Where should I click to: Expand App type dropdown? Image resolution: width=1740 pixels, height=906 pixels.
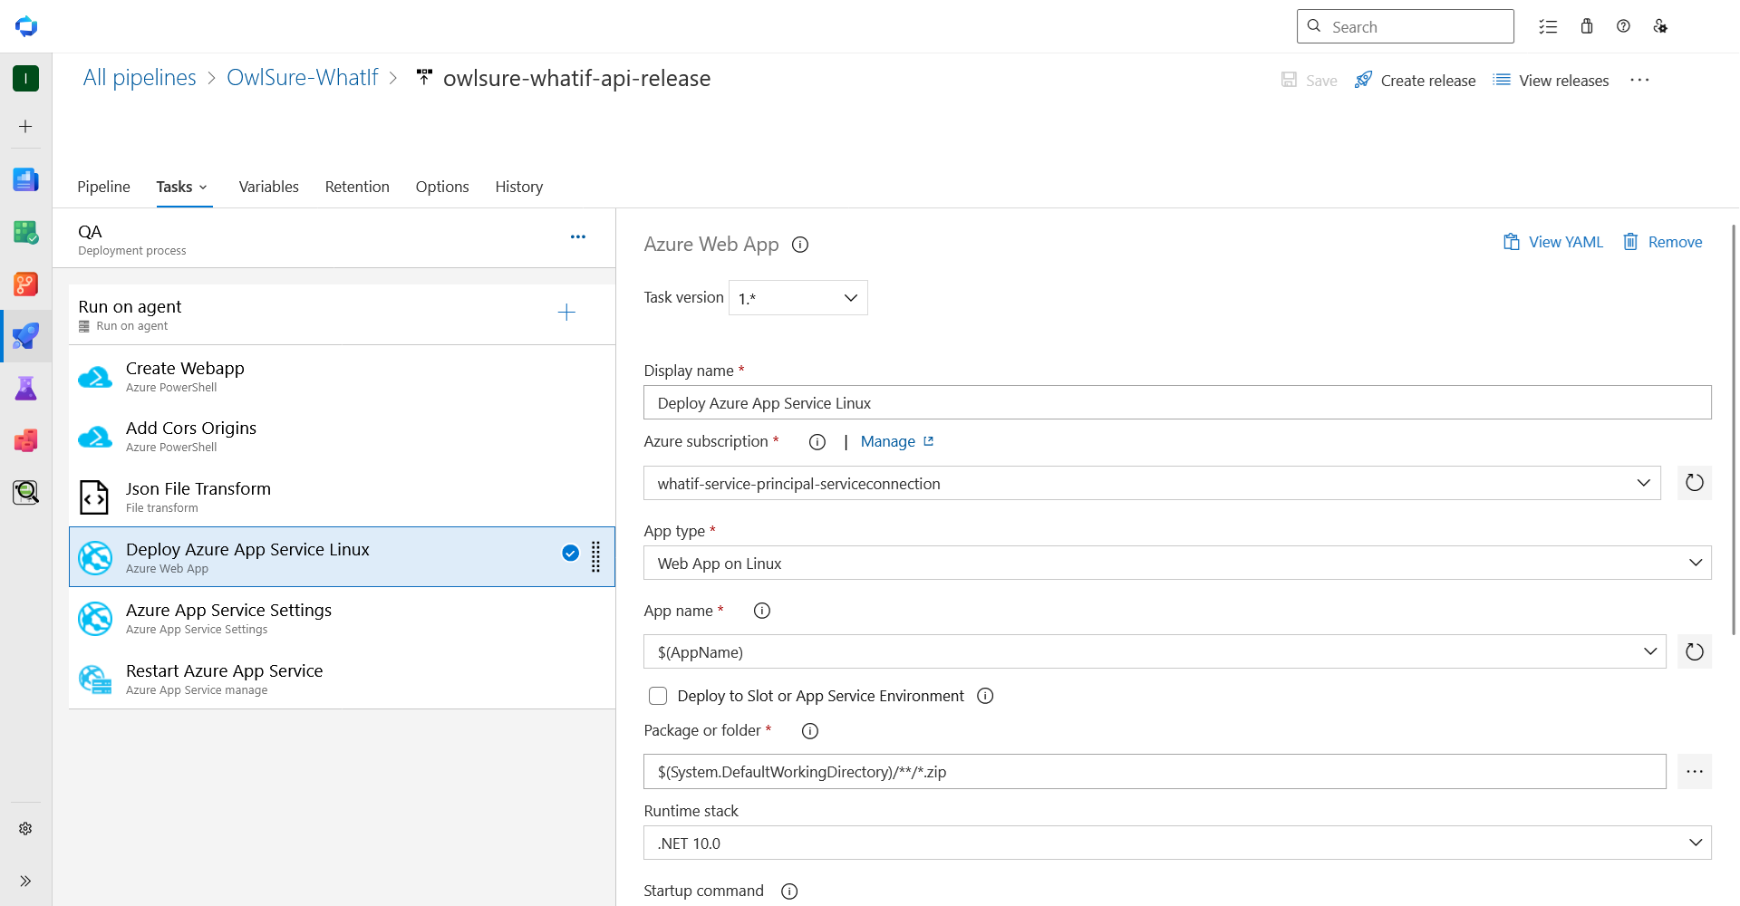click(1696, 563)
